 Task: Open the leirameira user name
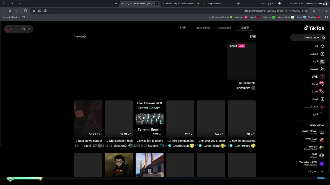243,88
